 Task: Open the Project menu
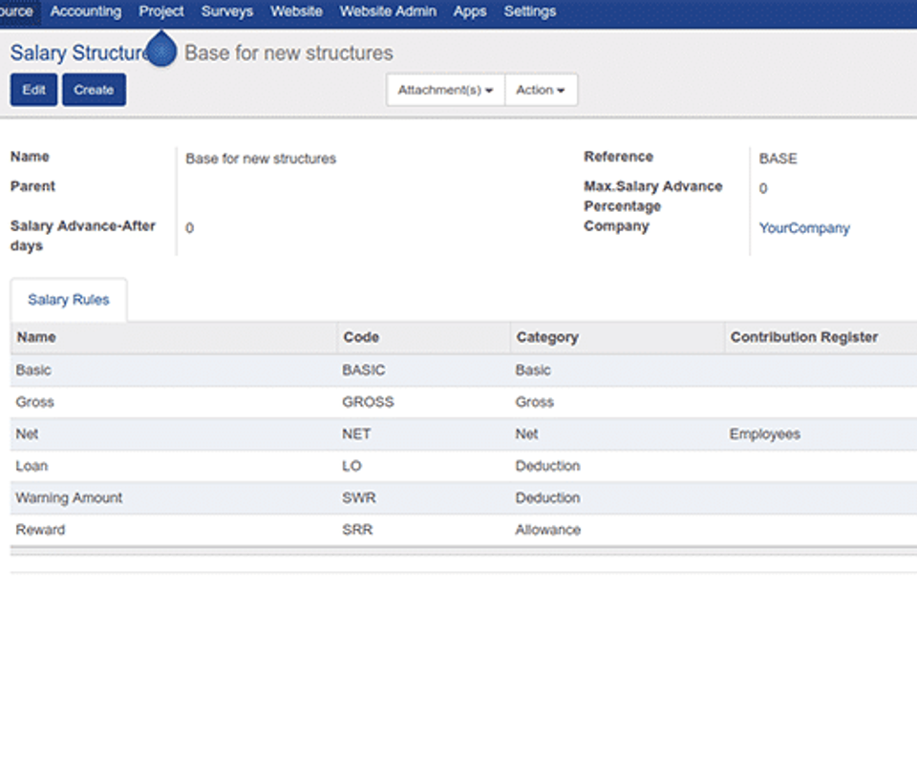click(x=161, y=11)
